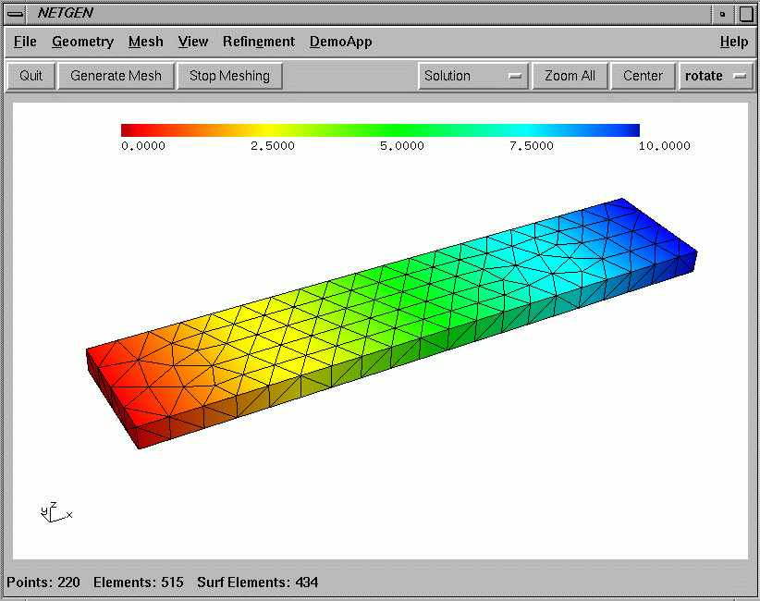Open the Help menu
Viewport: 760px width, 601px height.
click(x=734, y=42)
